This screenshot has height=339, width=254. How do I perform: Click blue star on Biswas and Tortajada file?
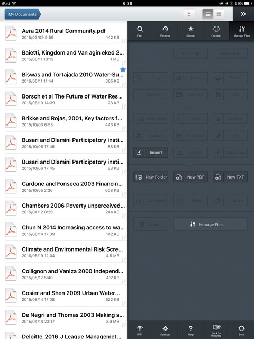click(x=123, y=69)
